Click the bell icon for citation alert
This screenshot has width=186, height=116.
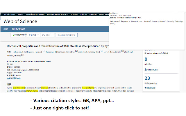point(146,70)
